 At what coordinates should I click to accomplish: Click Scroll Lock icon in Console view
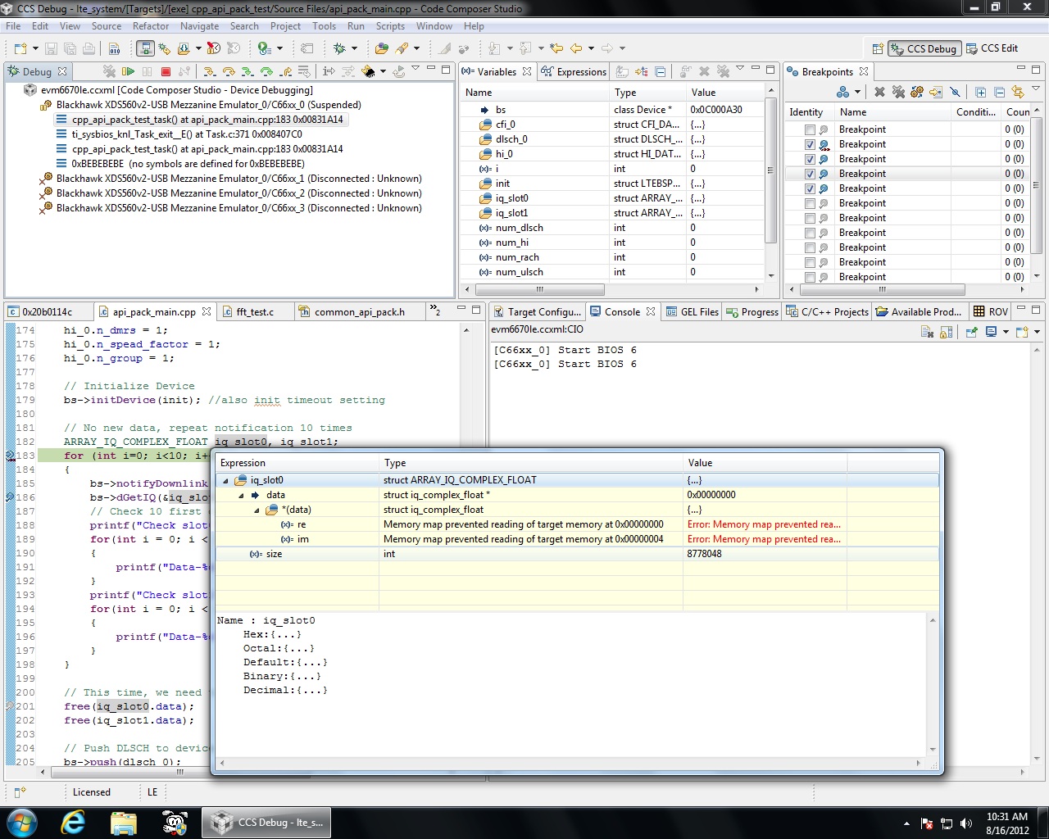coord(946,332)
